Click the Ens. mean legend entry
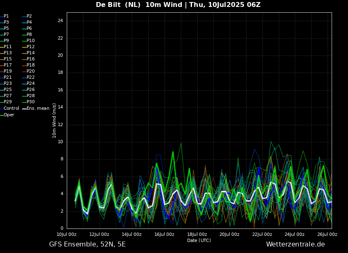The height and width of the screenshot is (253, 348). click(x=38, y=109)
